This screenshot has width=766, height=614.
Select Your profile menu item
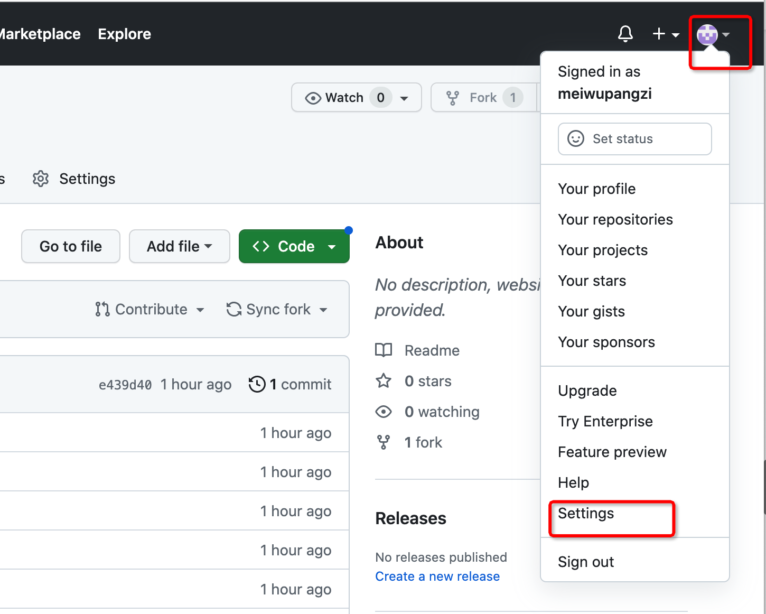tap(635, 189)
